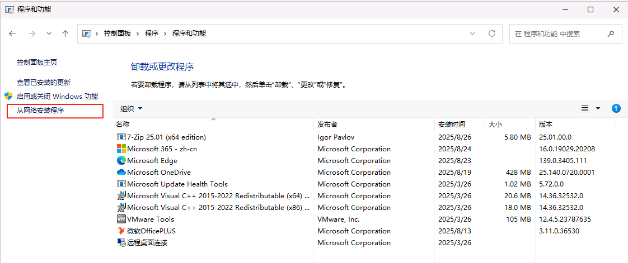The width and height of the screenshot is (628, 263).
Task: Click the refresh address bar button
Action: tap(492, 34)
